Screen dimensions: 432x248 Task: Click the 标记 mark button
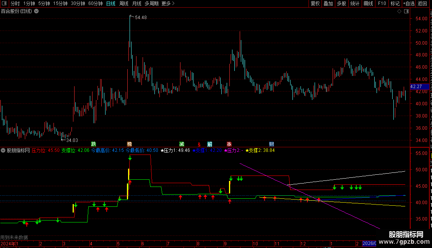[x=395, y=3]
